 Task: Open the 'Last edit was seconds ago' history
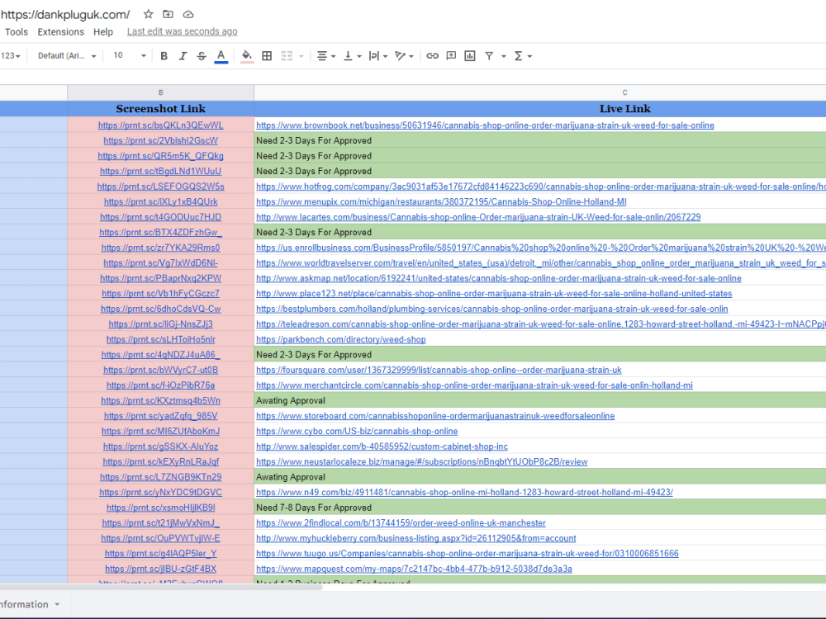click(183, 31)
